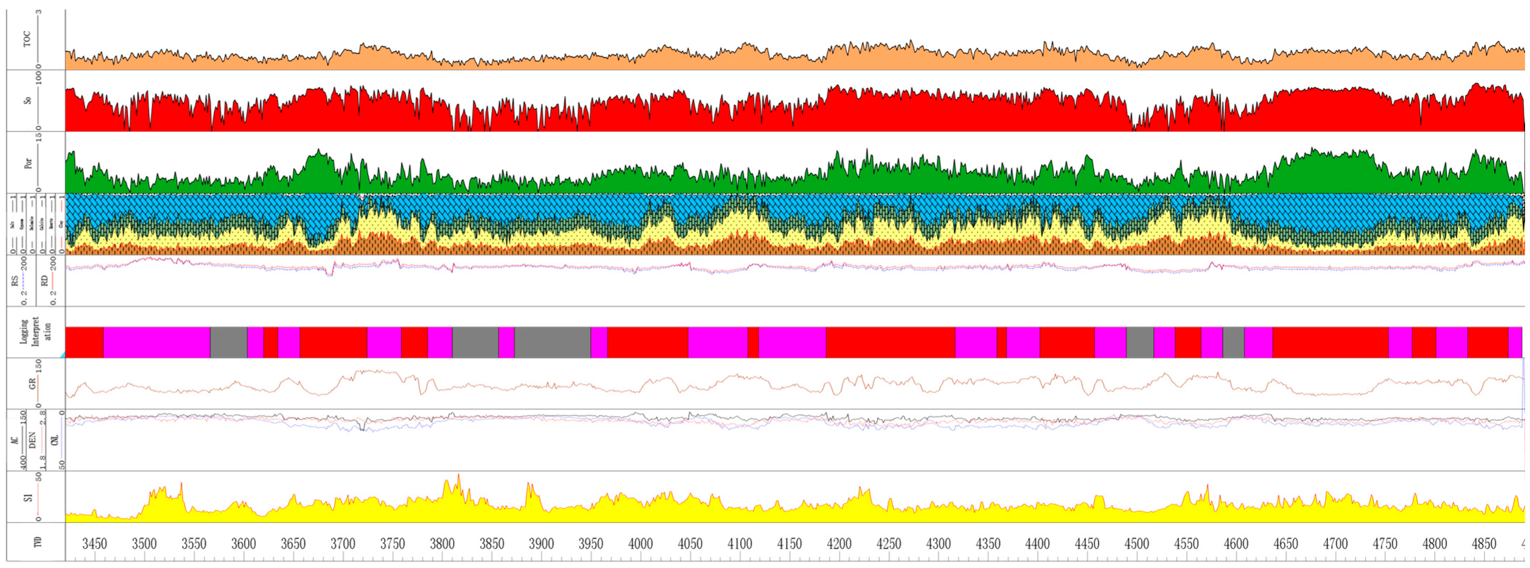Click the TOC track header label
Viewport: 1530px width, 568px height.
[27, 40]
